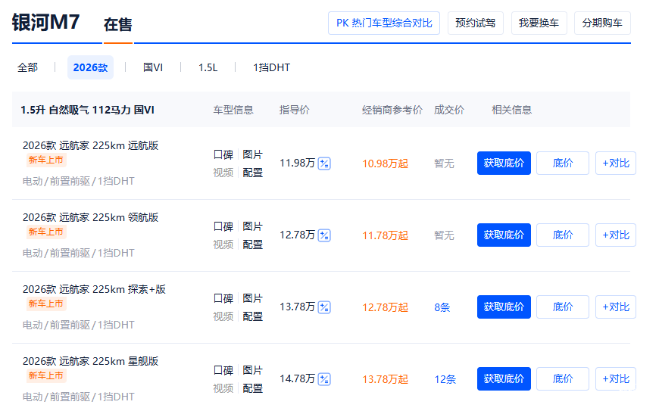Click the 我要换车 button
Image resolution: width=659 pixels, height=411 pixels.
pyautogui.click(x=539, y=23)
